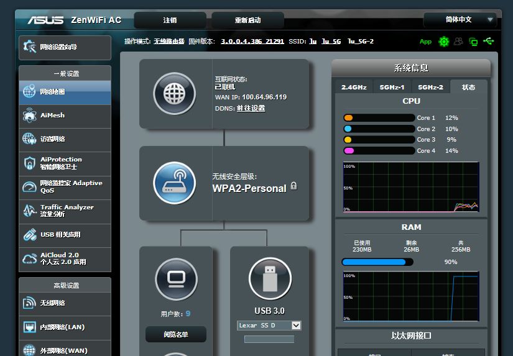Click the USB capacity bar below Lexar
The width and height of the screenshot is (513, 356).
pyautogui.click(x=269, y=339)
